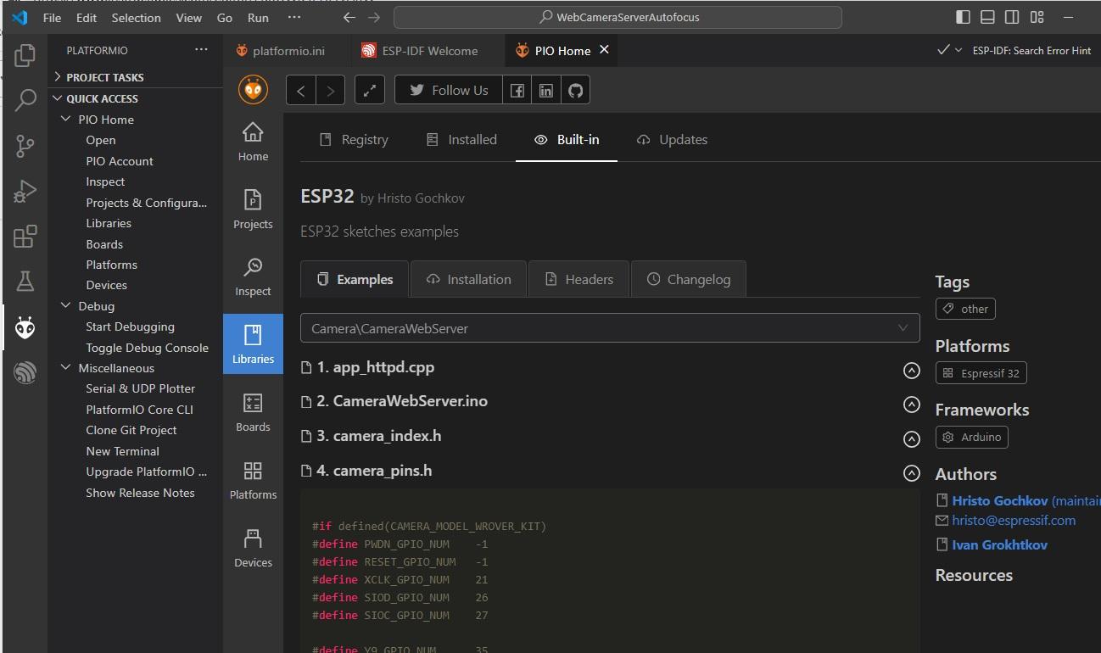The width and height of the screenshot is (1101, 653).
Task: Collapse the CameraWebServer.ino file section
Action: [x=912, y=405]
